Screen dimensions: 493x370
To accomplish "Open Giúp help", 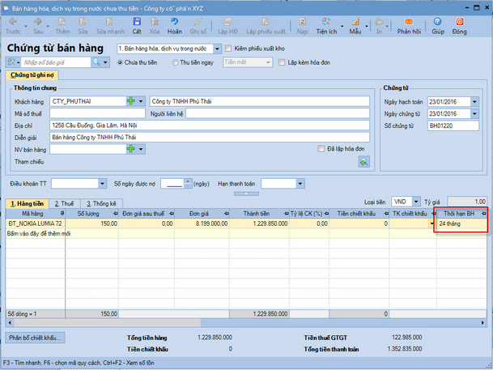I will tap(438, 26).
